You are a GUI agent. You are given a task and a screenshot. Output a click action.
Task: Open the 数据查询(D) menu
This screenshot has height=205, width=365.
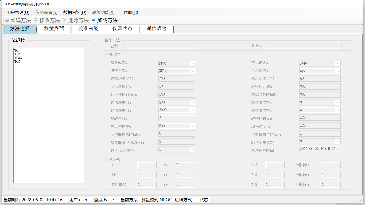coord(75,12)
